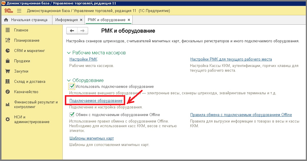
Task: Click the home icon on Начальная страница tab
Action: tap(6, 20)
